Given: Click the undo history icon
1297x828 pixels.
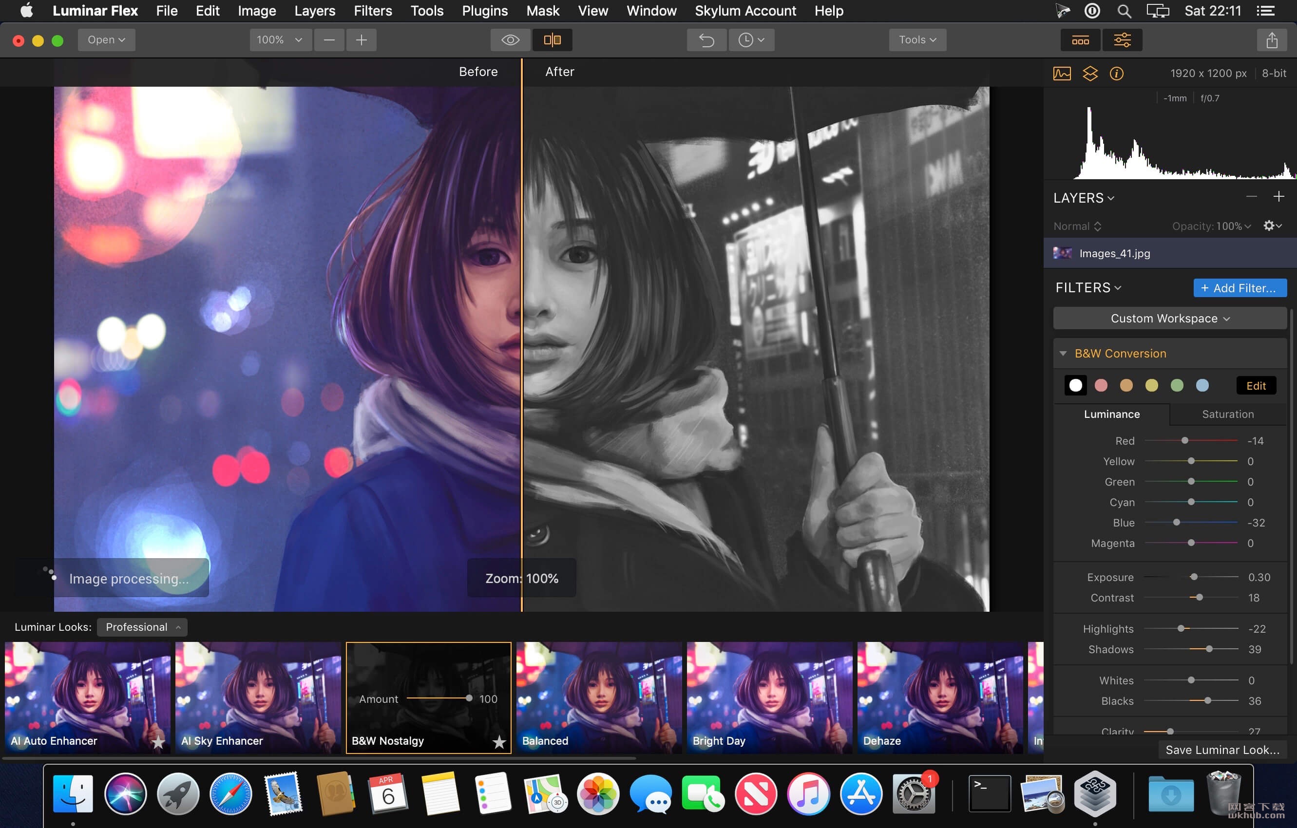Looking at the screenshot, I should click(751, 39).
